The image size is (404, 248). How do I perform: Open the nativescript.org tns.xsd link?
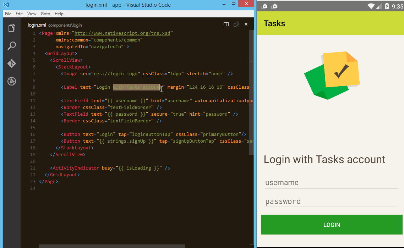pyautogui.click(x=122, y=33)
